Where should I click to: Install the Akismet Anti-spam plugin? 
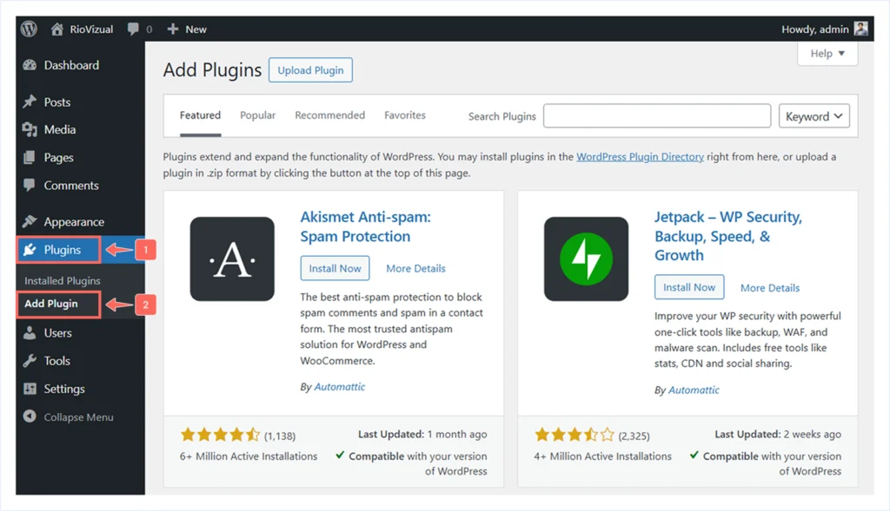[x=335, y=268]
